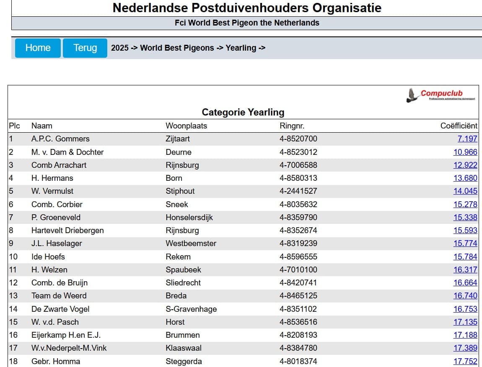Select Eijerkamp's 17.188 coefficient
Image resolution: width=482 pixels, height=367 pixels.
pyautogui.click(x=465, y=335)
